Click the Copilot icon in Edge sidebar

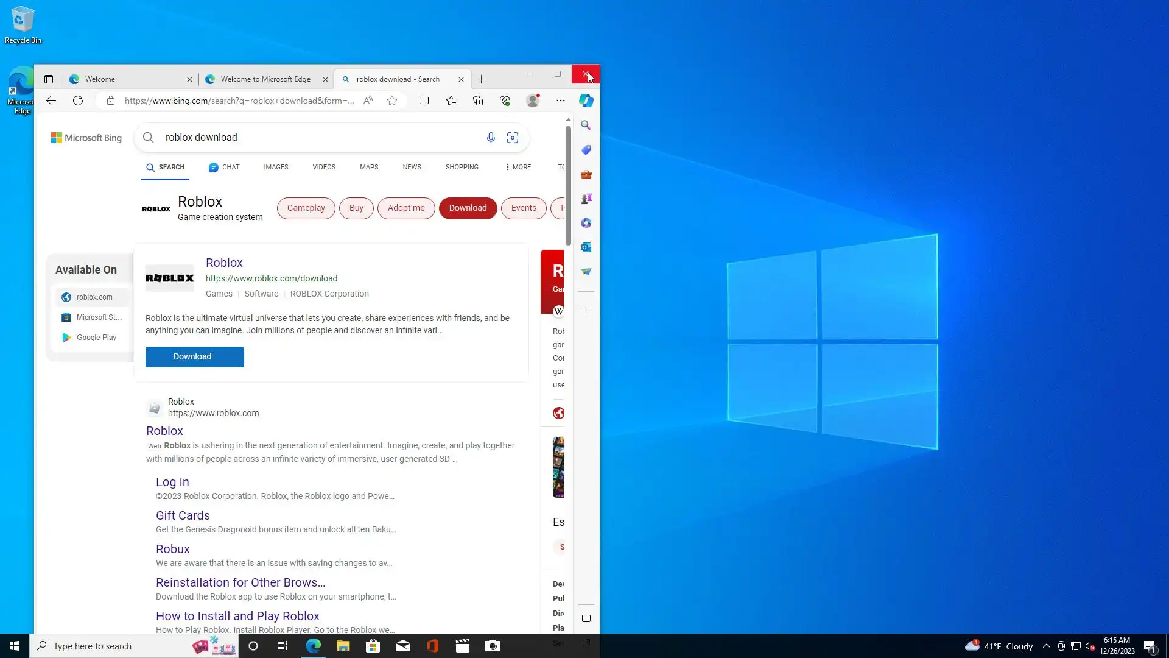click(586, 101)
